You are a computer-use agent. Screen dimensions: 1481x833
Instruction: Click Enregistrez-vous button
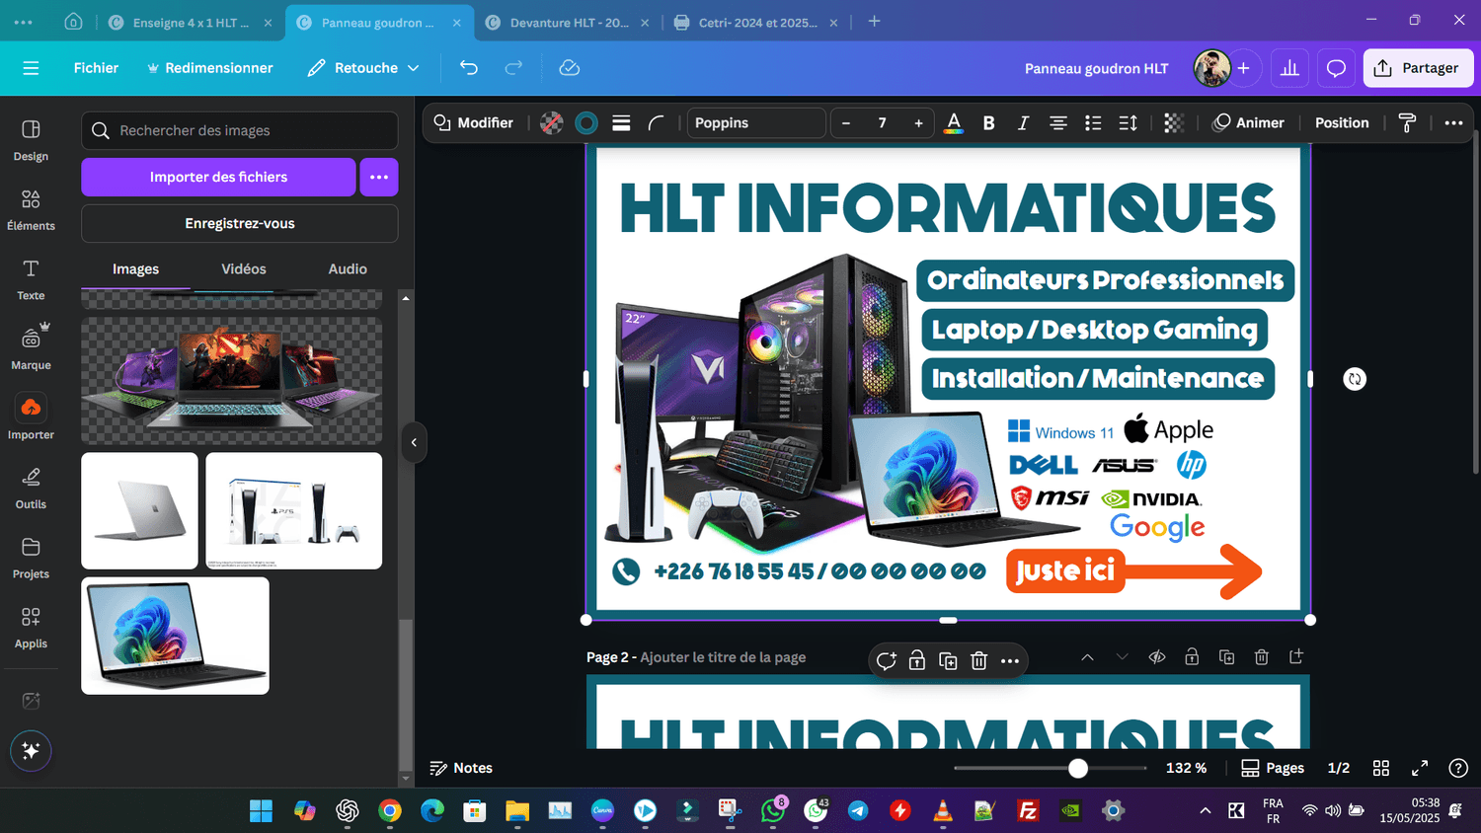pos(240,223)
